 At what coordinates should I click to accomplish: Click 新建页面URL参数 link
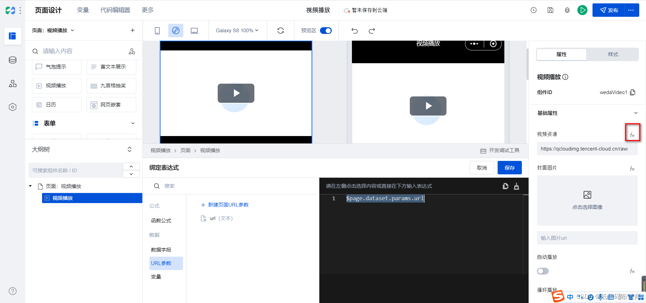(x=225, y=205)
